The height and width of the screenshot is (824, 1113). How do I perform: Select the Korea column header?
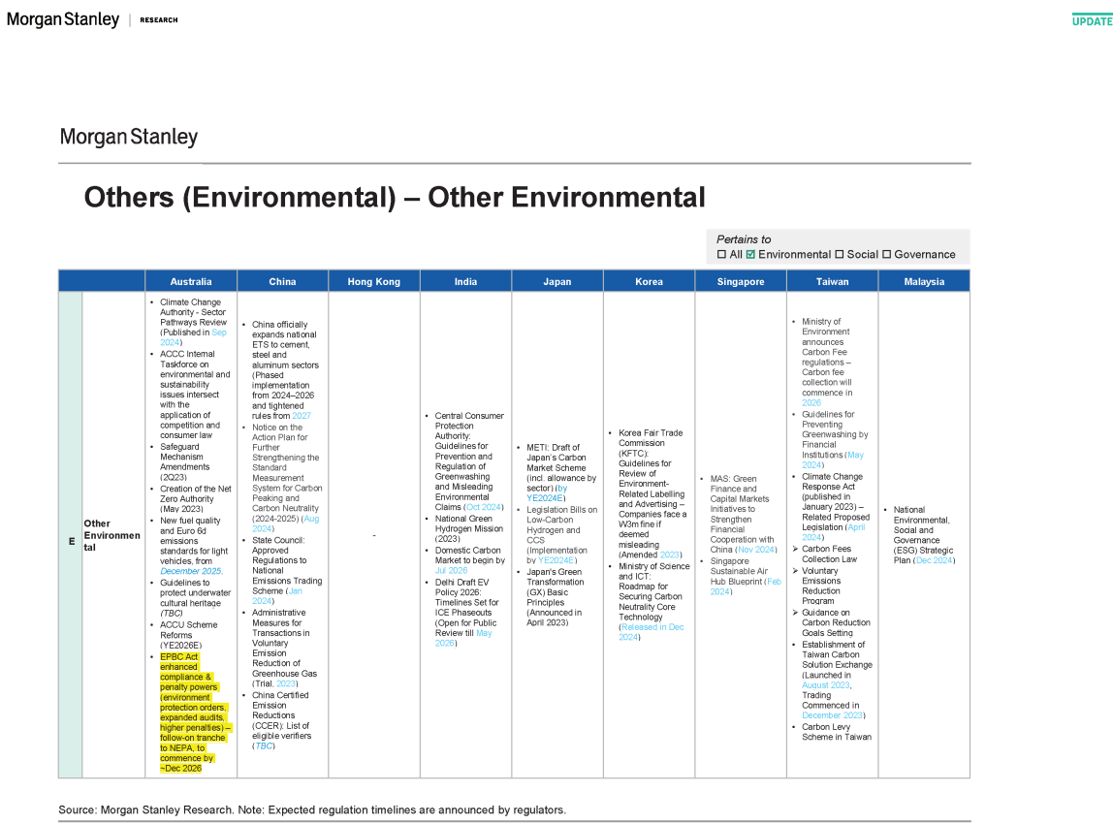(x=649, y=281)
